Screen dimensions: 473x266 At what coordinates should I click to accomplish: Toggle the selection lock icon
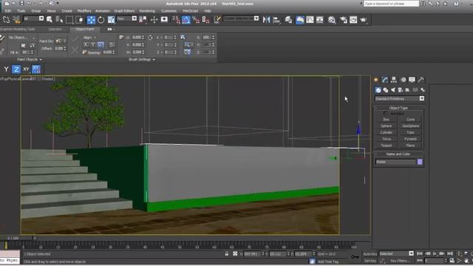point(227,254)
